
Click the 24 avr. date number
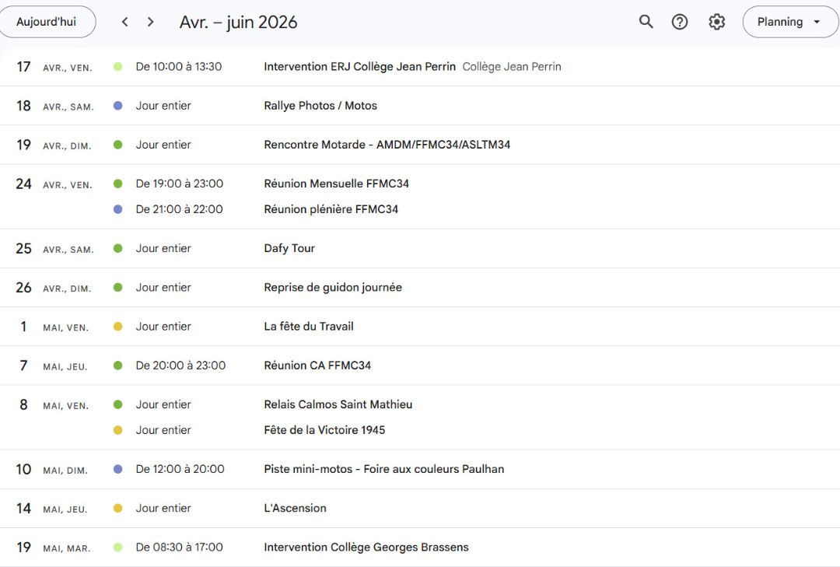tap(24, 184)
